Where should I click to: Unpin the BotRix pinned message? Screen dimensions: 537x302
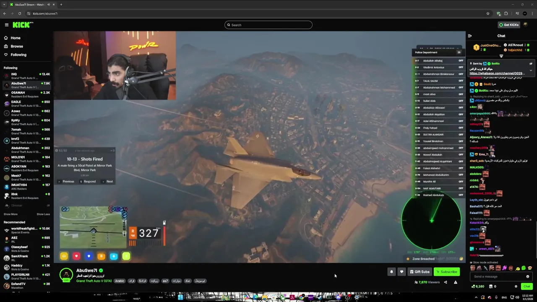click(x=531, y=64)
